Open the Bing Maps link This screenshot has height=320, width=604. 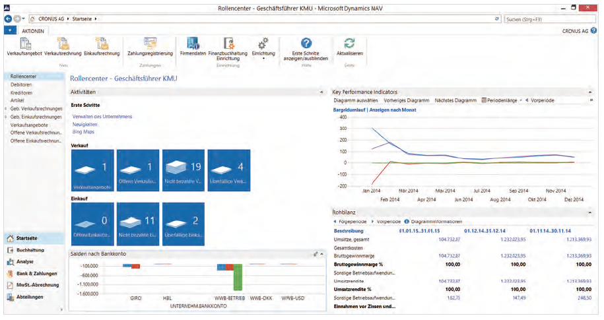click(83, 132)
